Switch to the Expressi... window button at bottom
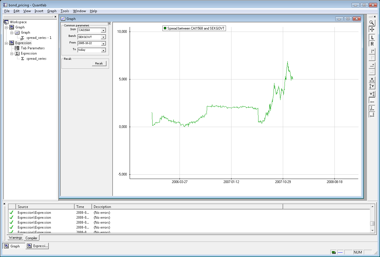 point(37,246)
